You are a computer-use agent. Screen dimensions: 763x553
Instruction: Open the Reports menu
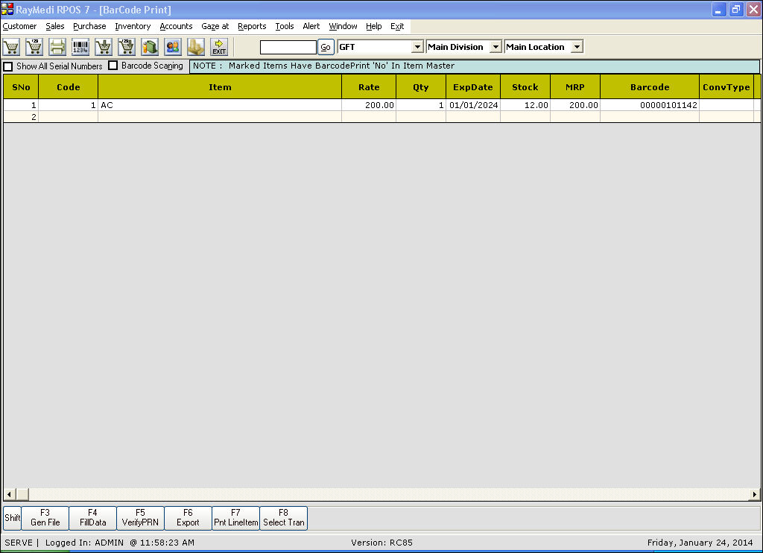coord(252,26)
